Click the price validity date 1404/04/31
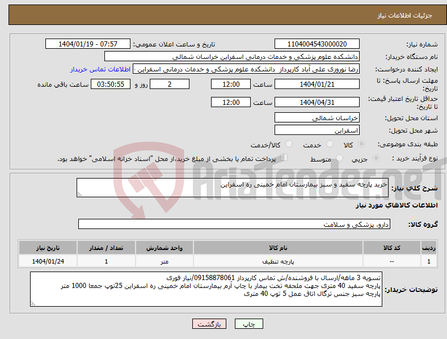The width and height of the screenshot is (447, 339). (317, 102)
